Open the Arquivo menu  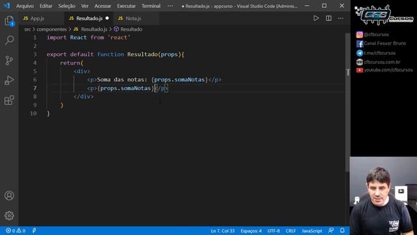25,6
